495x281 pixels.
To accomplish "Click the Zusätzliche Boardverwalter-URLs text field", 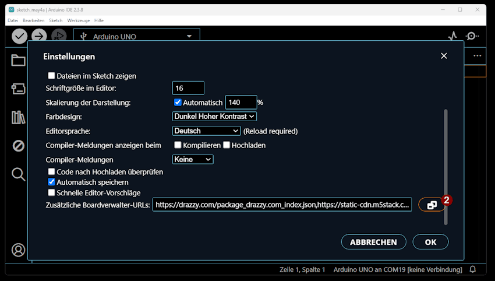I will tap(282, 205).
